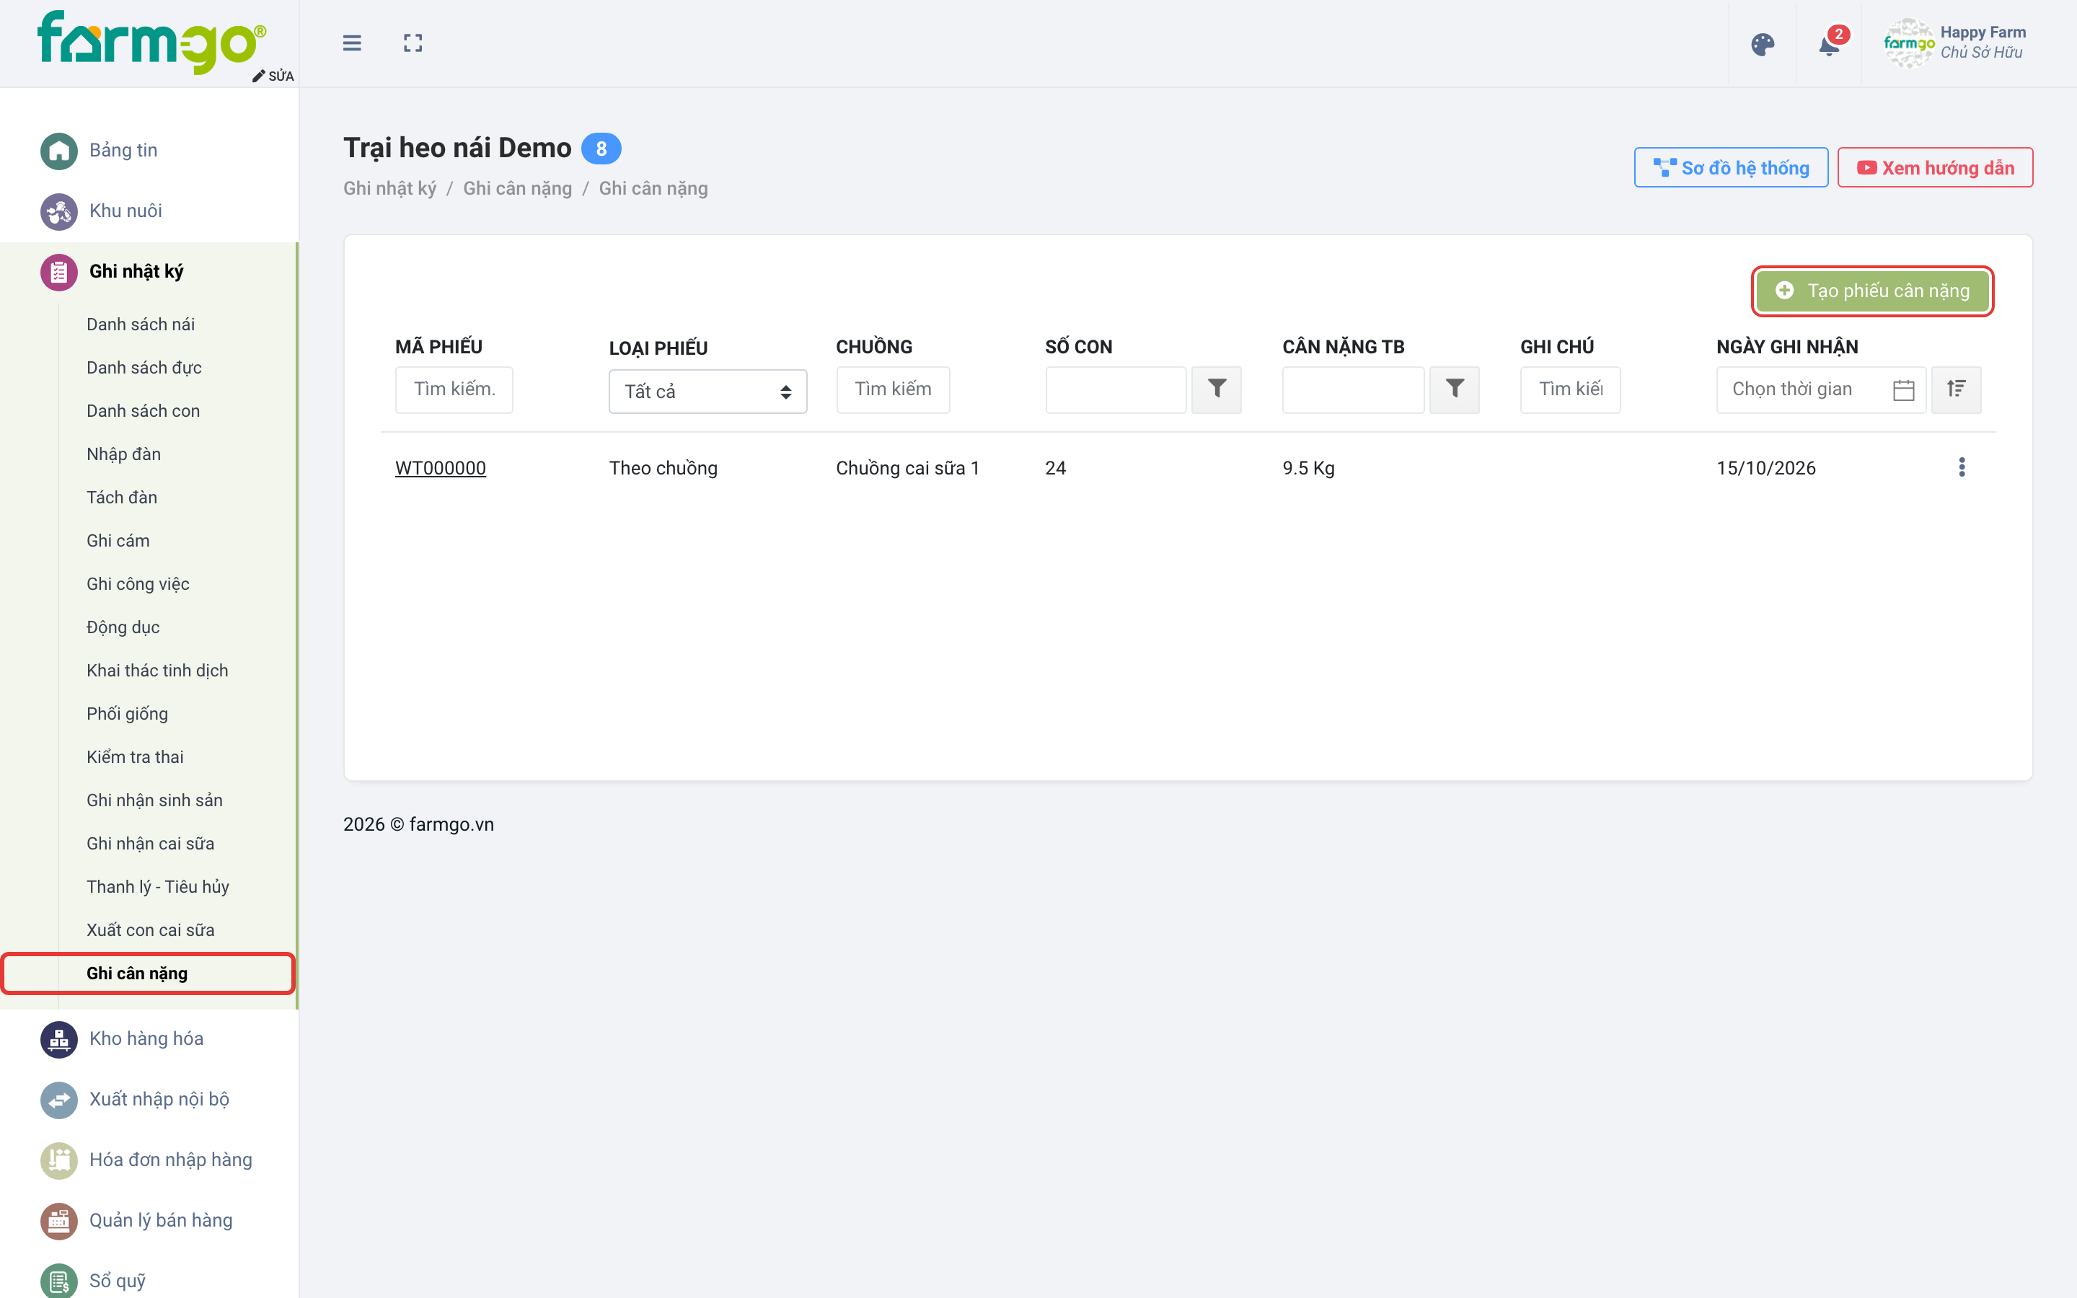Focus the Mã phiếu search field
The height and width of the screenshot is (1298, 2077).
coord(454,389)
